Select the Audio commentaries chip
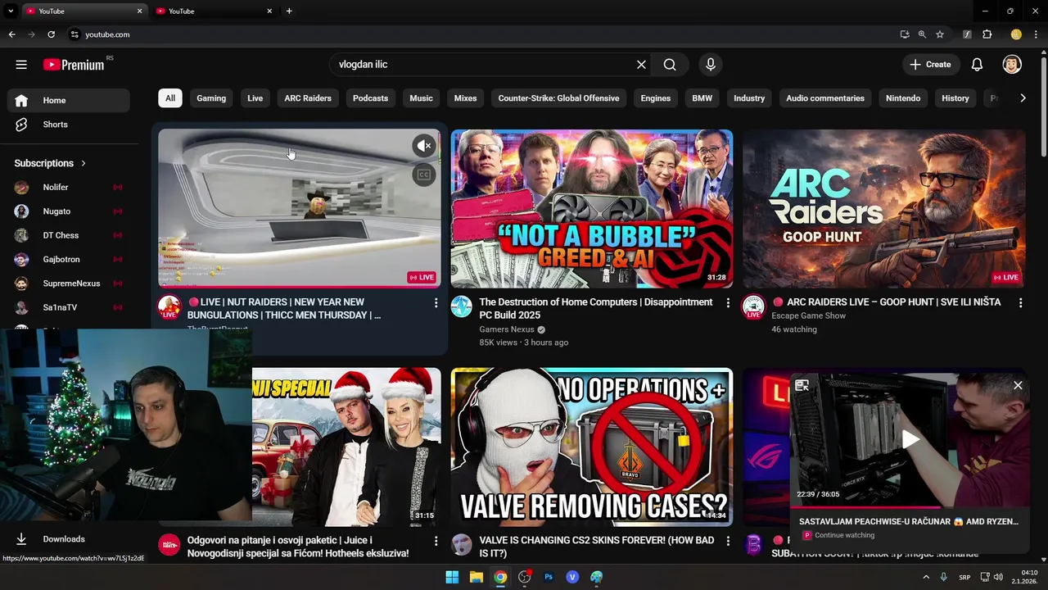The height and width of the screenshot is (590, 1048). click(825, 98)
